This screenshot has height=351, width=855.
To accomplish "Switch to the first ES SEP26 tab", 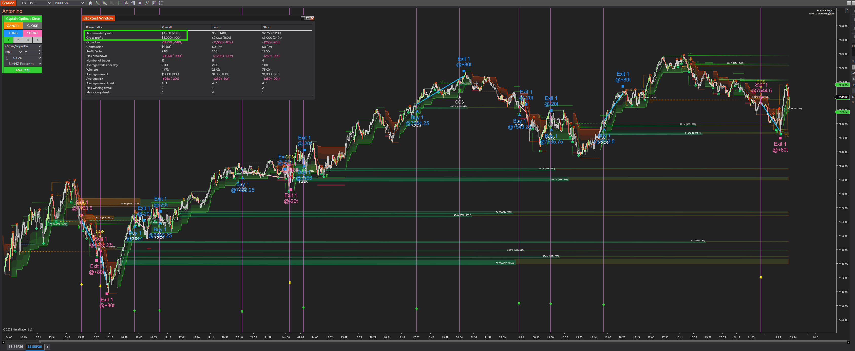I will click(16, 347).
